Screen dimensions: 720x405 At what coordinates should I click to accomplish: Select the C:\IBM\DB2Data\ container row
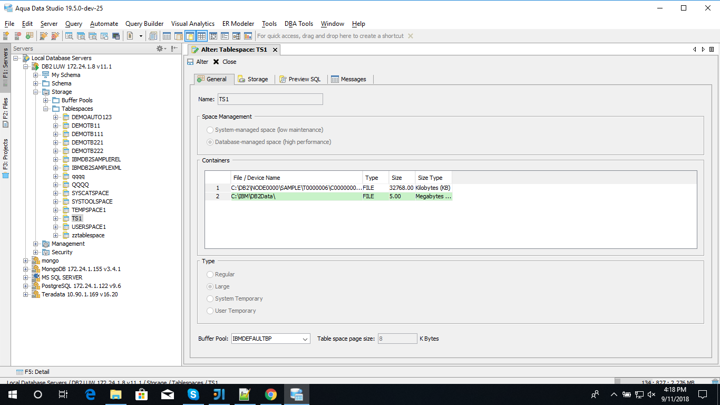(x=328, y=196)
